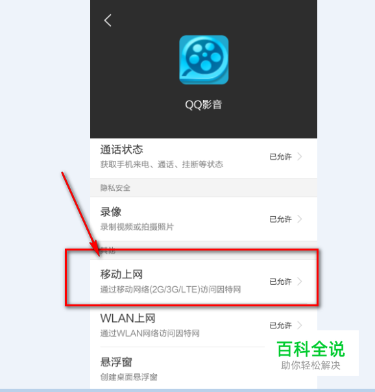375x392 pixels.
Task: Open the 录像 permission row
Action: (204, 219)
